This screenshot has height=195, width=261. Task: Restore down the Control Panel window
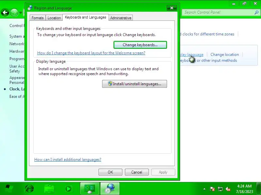point(244,4)
